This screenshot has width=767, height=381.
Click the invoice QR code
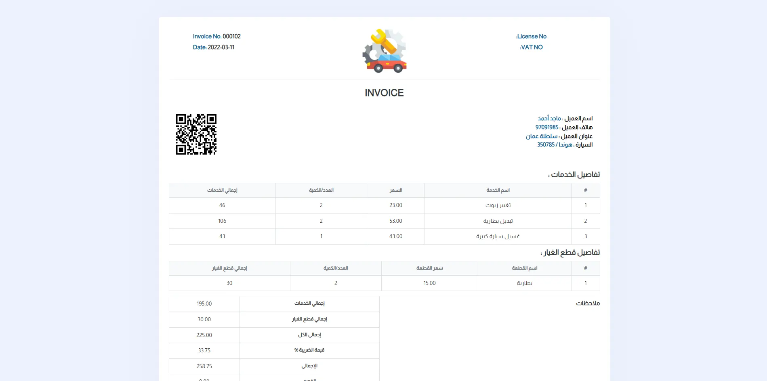[196, 134]
